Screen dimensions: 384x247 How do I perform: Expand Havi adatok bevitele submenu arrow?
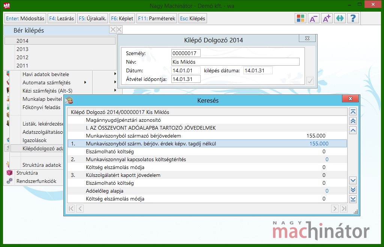point(115,74)
